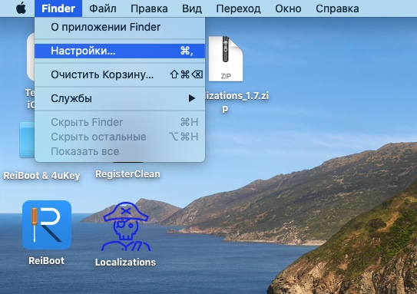
Task: Select the blue folder icon above ReiBoot & 4uKey
Action: (x=27, y=140)
